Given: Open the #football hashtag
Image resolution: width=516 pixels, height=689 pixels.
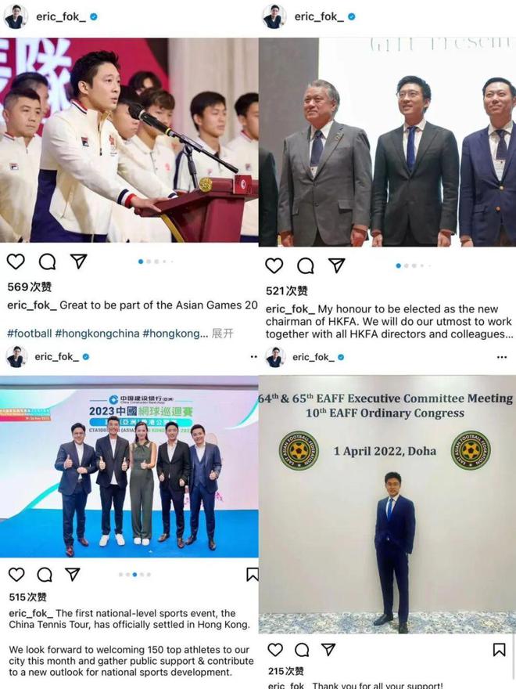Looking at the screenshot, I should (30, 333).
